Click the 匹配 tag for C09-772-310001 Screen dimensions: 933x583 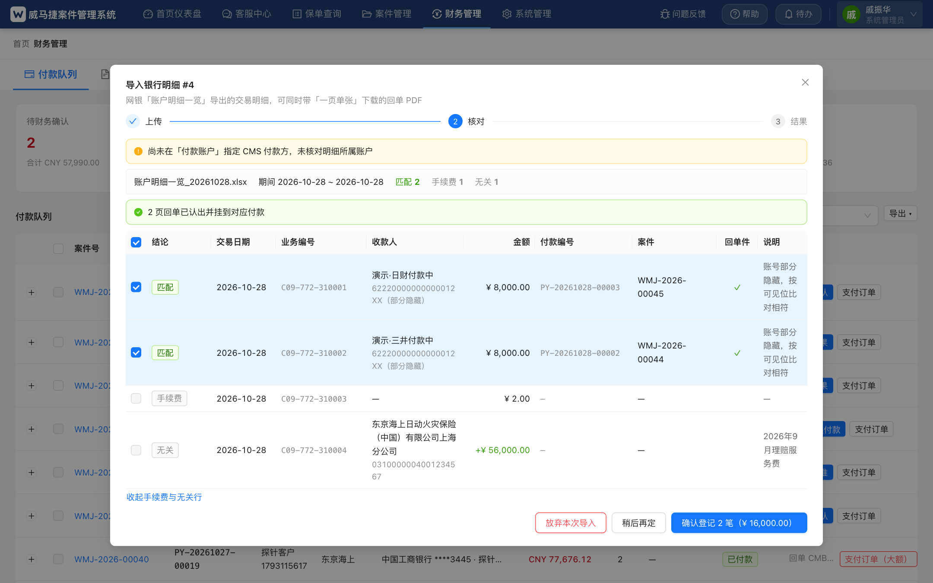pyautogui.click(x=165, y=287)
